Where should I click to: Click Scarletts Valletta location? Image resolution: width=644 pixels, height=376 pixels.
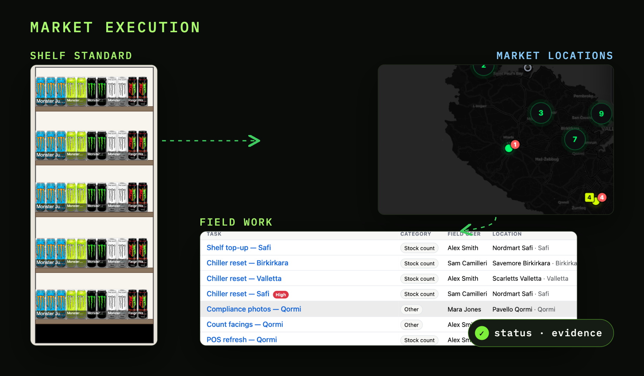click(517, 279)
